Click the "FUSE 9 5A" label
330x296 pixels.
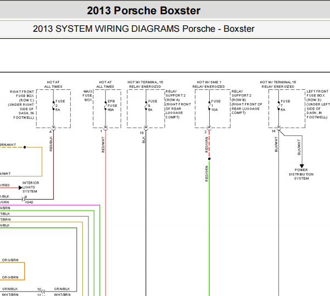coord(153,105)
